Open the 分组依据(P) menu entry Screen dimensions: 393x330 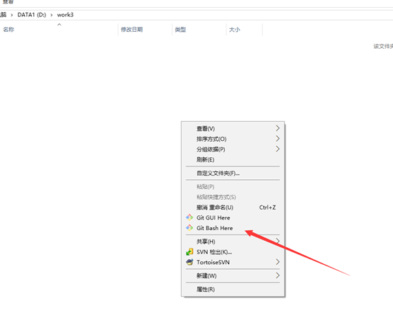coord(233,149)
